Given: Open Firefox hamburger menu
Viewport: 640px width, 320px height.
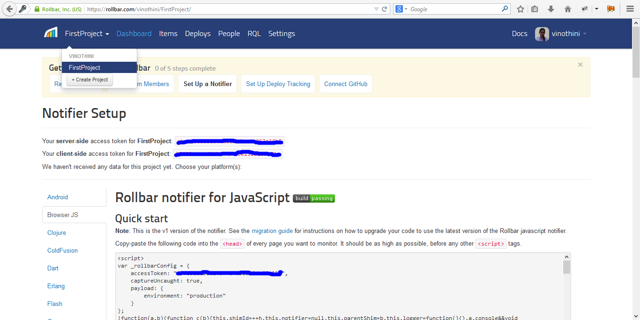Looking at the screenshot, I should point(630,9).
